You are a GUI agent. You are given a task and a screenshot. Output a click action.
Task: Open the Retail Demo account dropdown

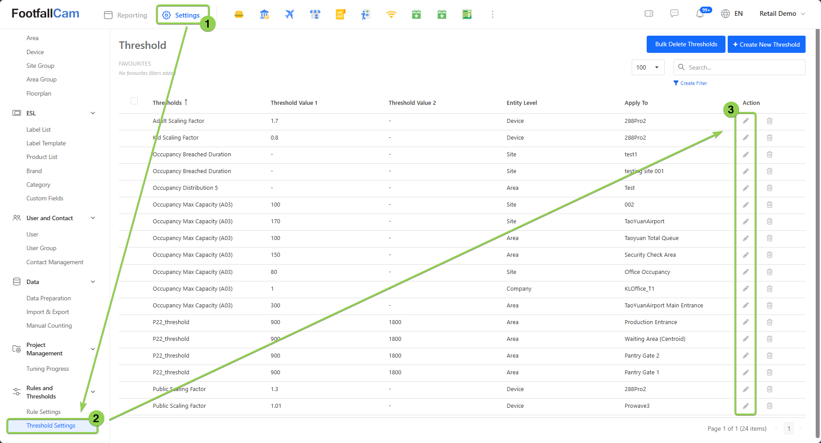[x=782, y=14]
